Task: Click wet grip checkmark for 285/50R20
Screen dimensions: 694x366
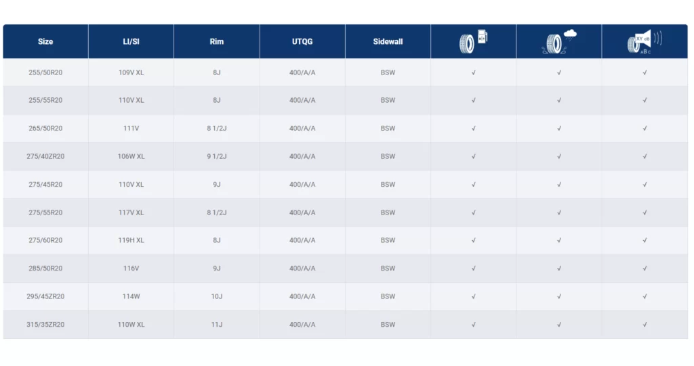Action: click(x=559, y=269)
